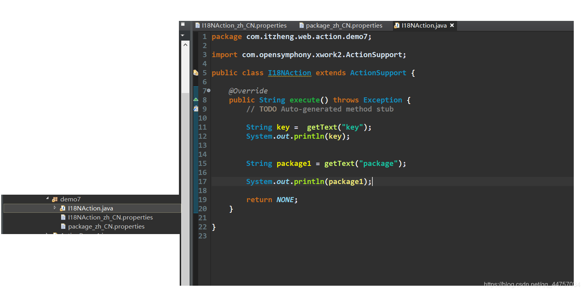Click the override indicator triangle on line 8
Viewport: 584px width, 292px height.
click(x=195, y=100)
